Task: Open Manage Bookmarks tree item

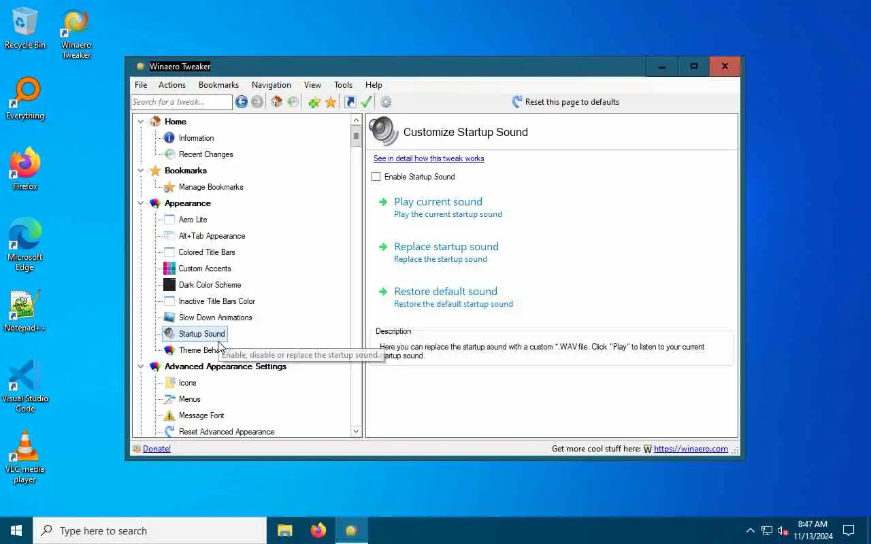Action: [211, 187]
